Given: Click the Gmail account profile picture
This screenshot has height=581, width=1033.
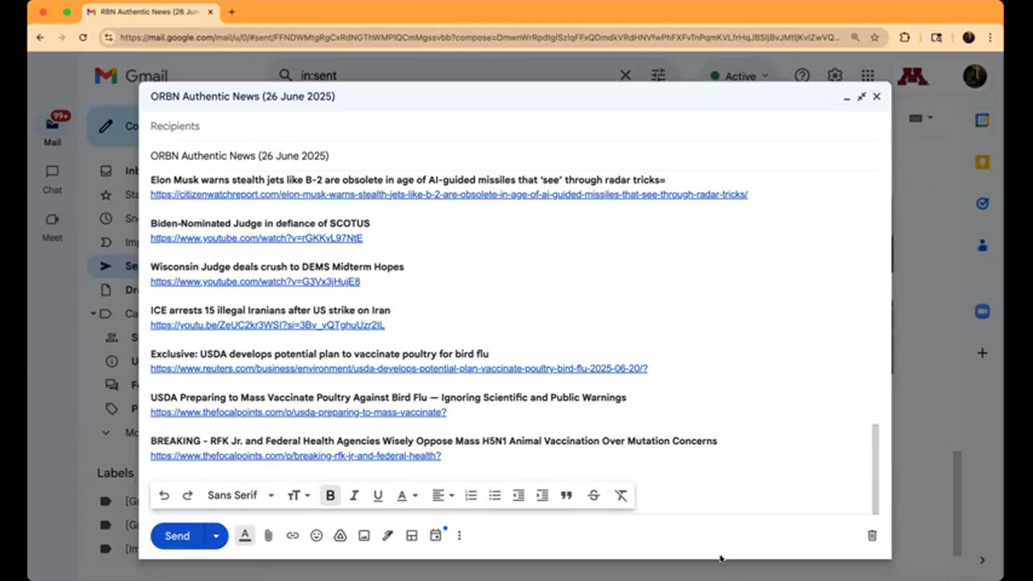Looking at the screenshot, I should 975,76.
